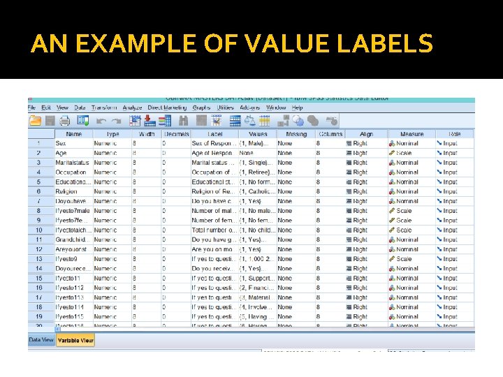Click the Show all variables icon
Screen dimensions: 503x377
tap(313, 121)
